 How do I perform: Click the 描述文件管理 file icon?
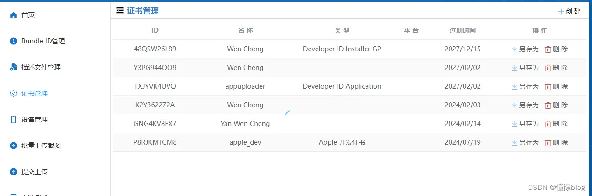click(x=14, y=67)
